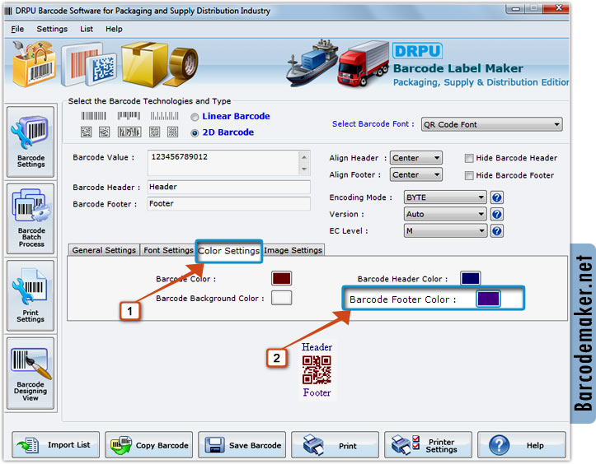The height and width of the screenshot is (464, 596).
Task: Open the Encoding Mode dropdown
Action: pos(445,197)
